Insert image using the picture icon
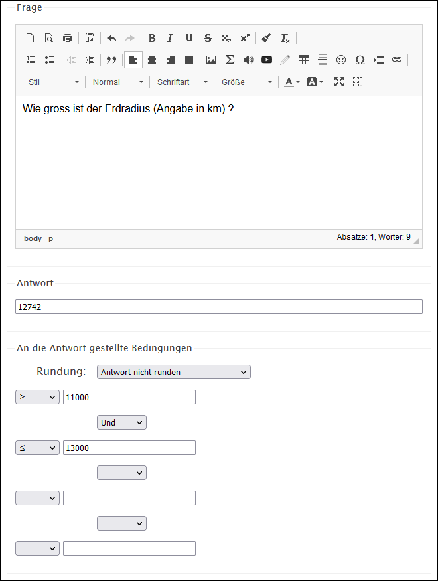 (211, 60)
